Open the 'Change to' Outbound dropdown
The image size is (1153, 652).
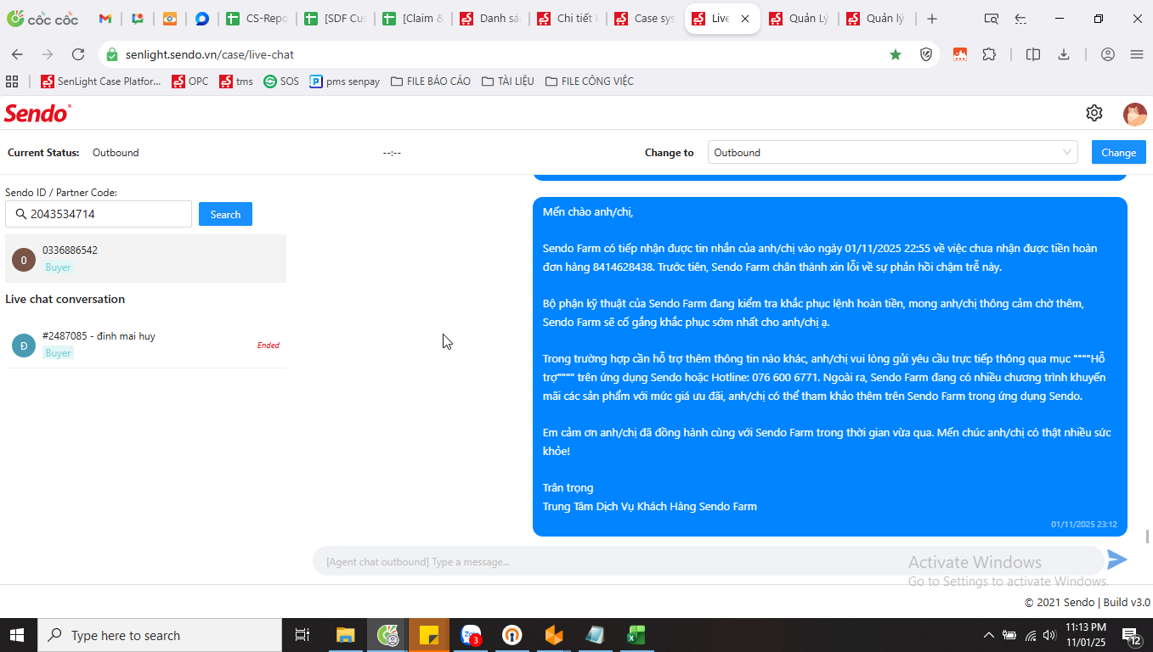click(892, 153)
